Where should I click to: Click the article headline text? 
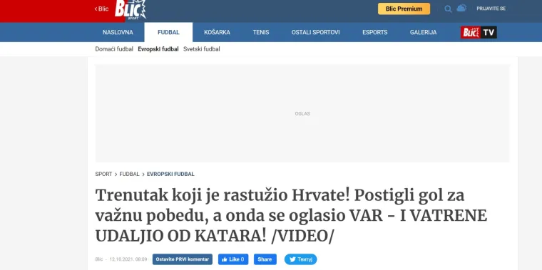click(x=291, y=216)
